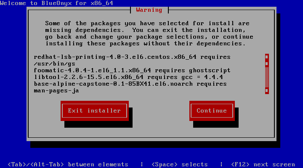Image resolution: width=303 pixels, height=168 pixels.
Task: Click the scrollbar bottom arrow marker
Action: pyautogui.click(x=267, y=90)
